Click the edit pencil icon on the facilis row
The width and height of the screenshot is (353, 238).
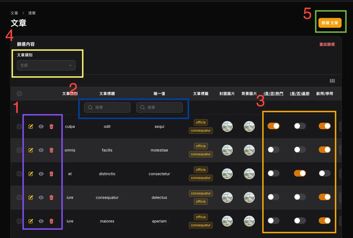[x=30, y=150]
